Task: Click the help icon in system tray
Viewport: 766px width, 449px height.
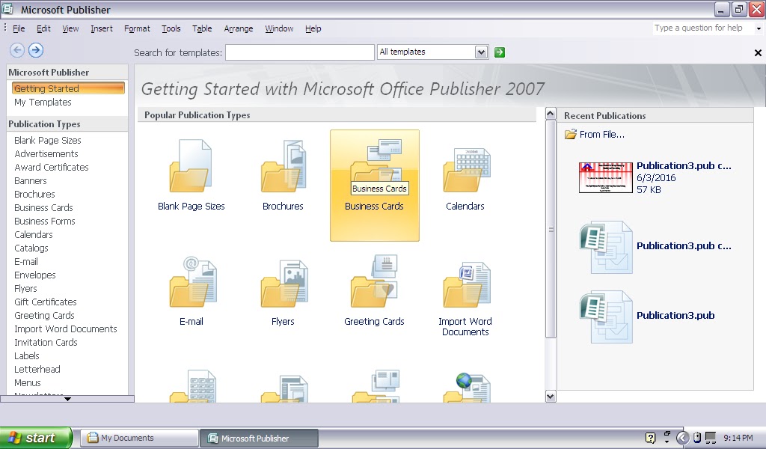Action: tap(650, 438)
